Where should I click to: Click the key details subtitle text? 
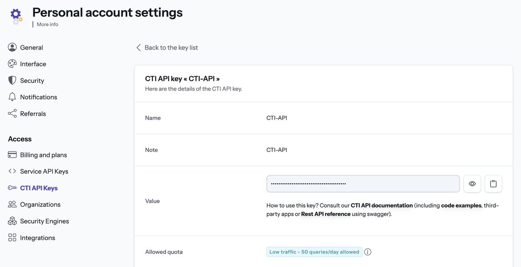tap(194, 89)
